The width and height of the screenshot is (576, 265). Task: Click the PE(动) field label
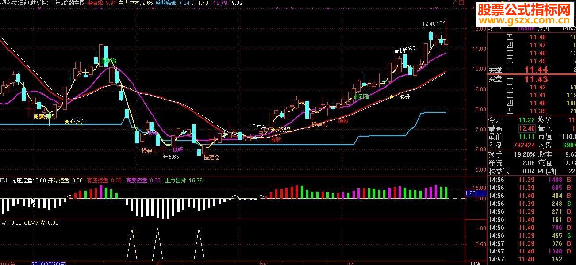pyautogui.click(x=548, y=171)
